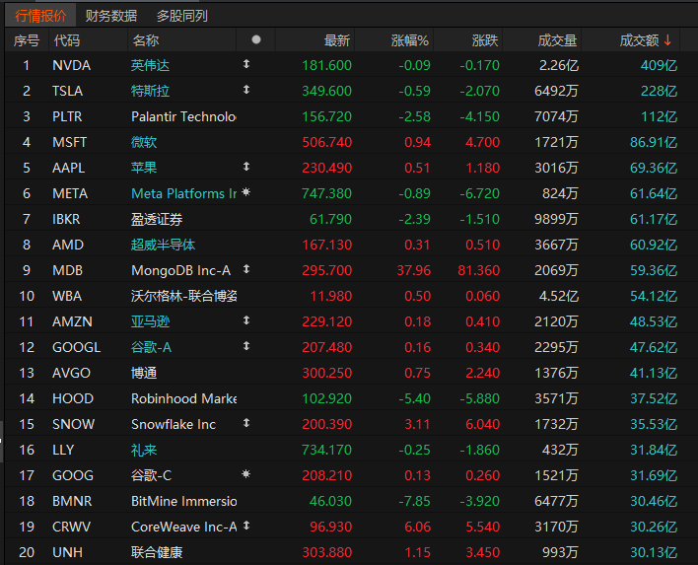698x565 pixels.
Task: Click the star marker in META row
Action: click(245, 192)
